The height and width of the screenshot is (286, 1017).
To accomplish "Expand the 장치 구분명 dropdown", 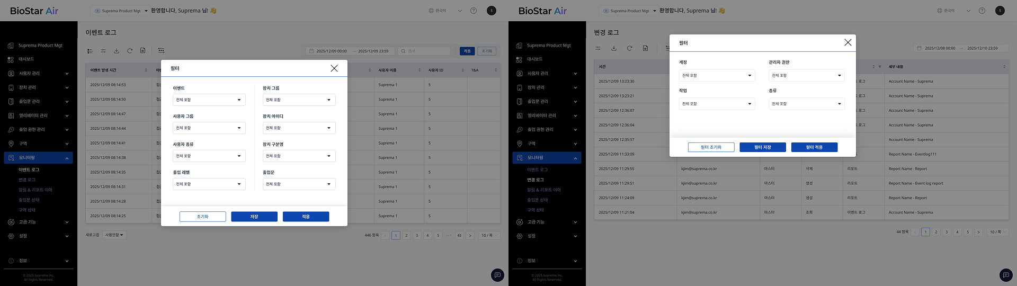I will tap(299, 156).
